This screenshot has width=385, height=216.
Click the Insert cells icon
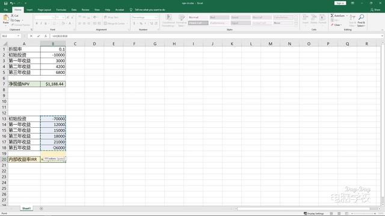306,17
